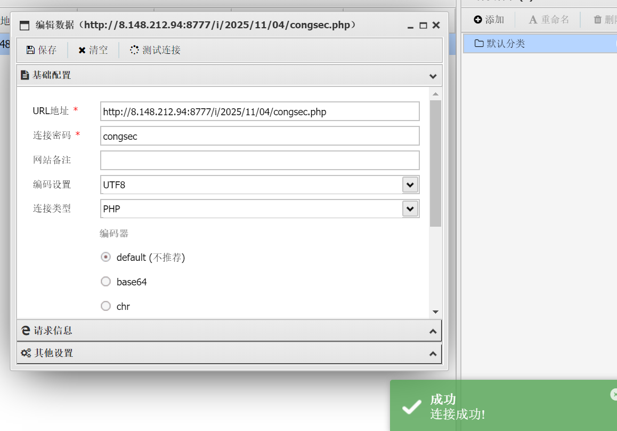Expand the 请求信息 panel
The width and height of the screenshot is (617, 431).
point(433,331)
